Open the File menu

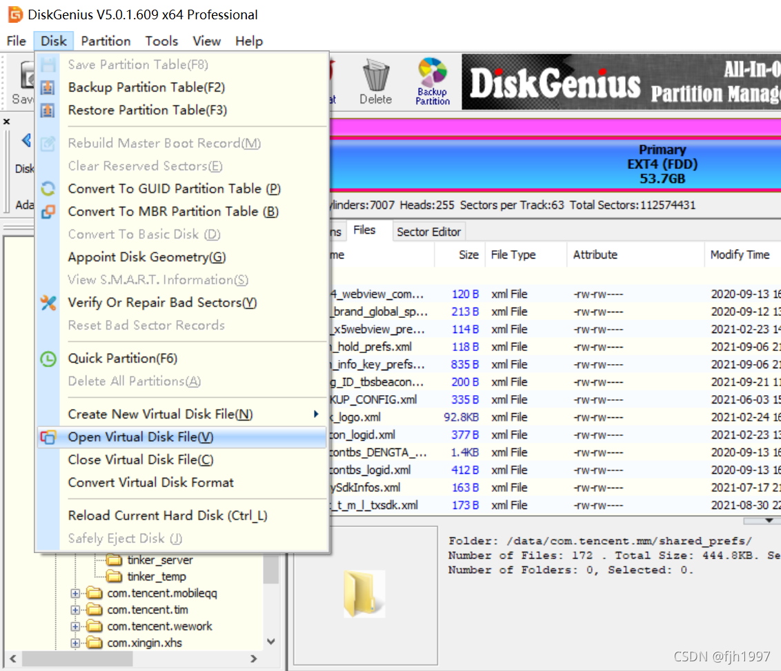pyautogui.click(x=17, y=41)
